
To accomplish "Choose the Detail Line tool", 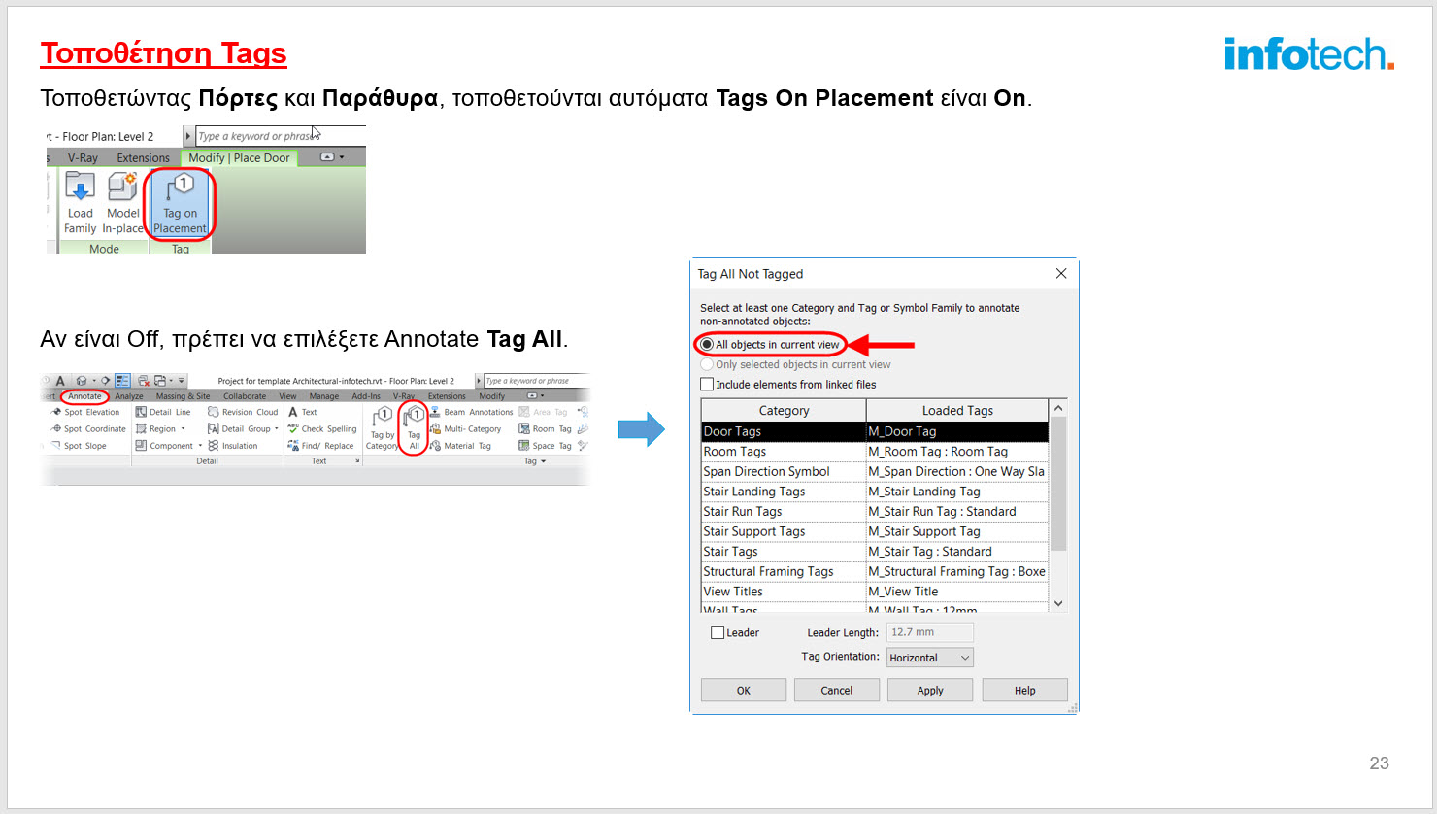I will (163, 412).
